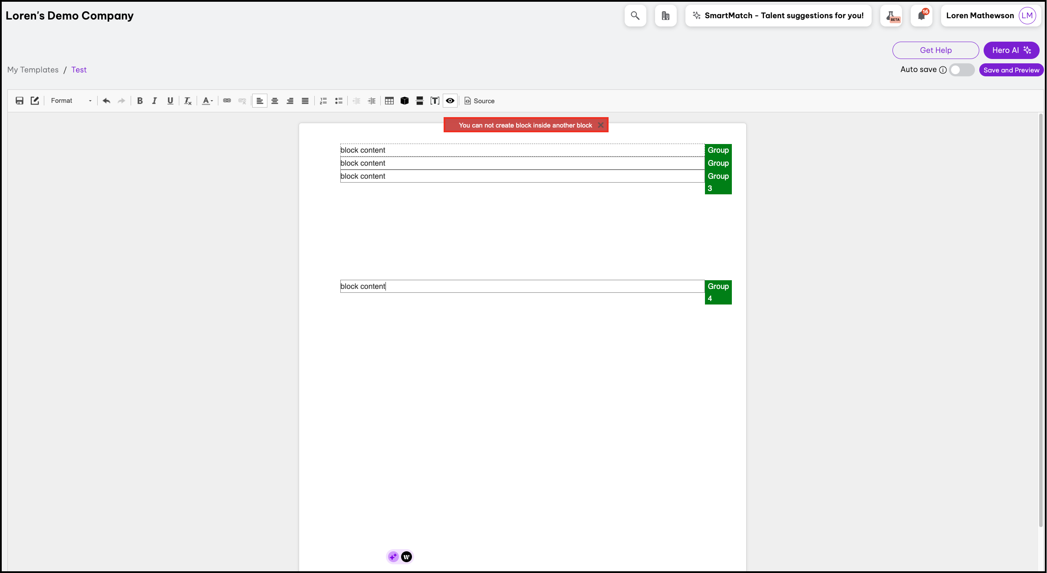The image size is (1047, 573).
Task: Click Save and Preview button
Action: [1011, 70]
